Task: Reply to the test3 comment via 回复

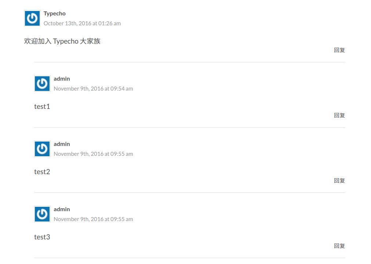Action: [339, 246]
